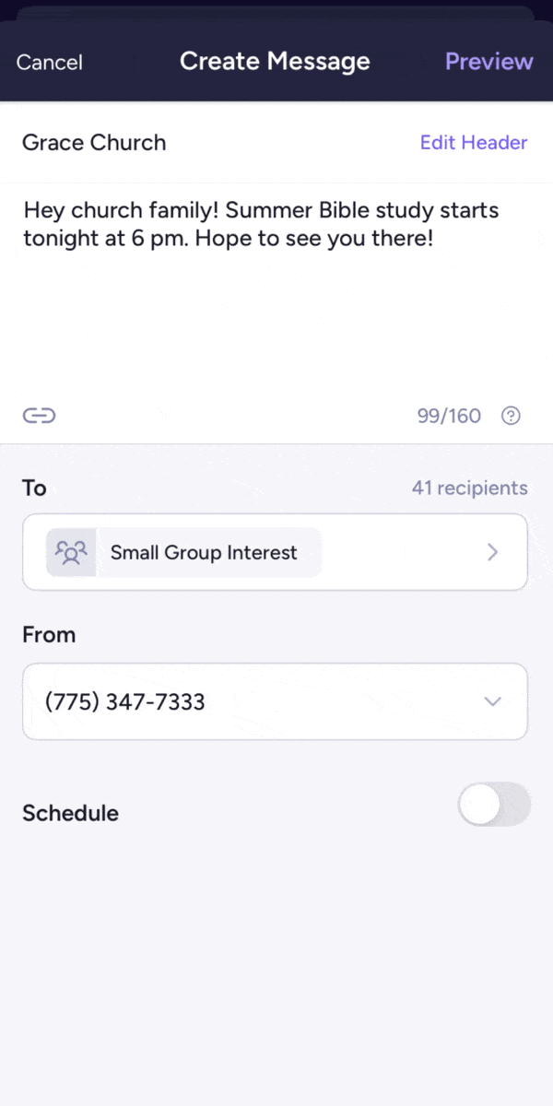Tap the Create Message title

pyautogui.click(x=275, y=62)
